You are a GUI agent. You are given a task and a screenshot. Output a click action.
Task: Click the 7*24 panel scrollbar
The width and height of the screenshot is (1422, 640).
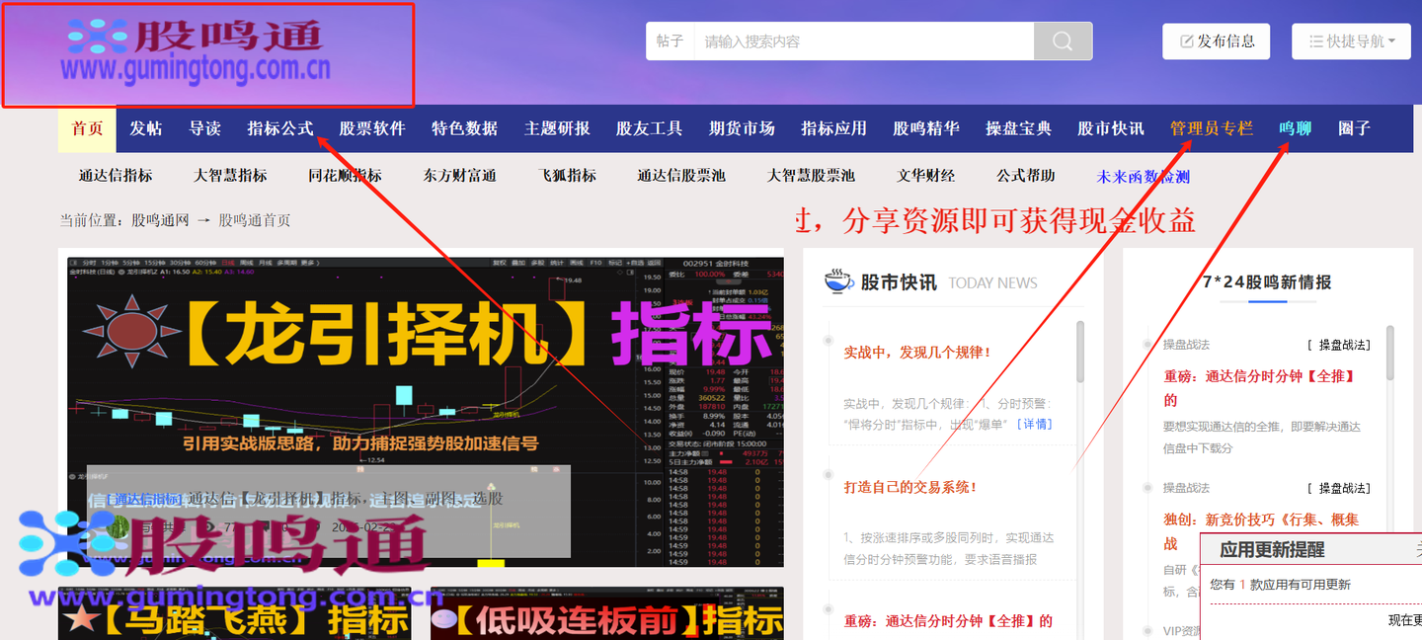coord(1390,353)
